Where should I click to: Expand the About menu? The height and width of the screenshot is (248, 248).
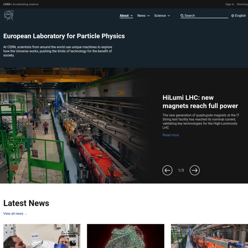tap(126, 16)
